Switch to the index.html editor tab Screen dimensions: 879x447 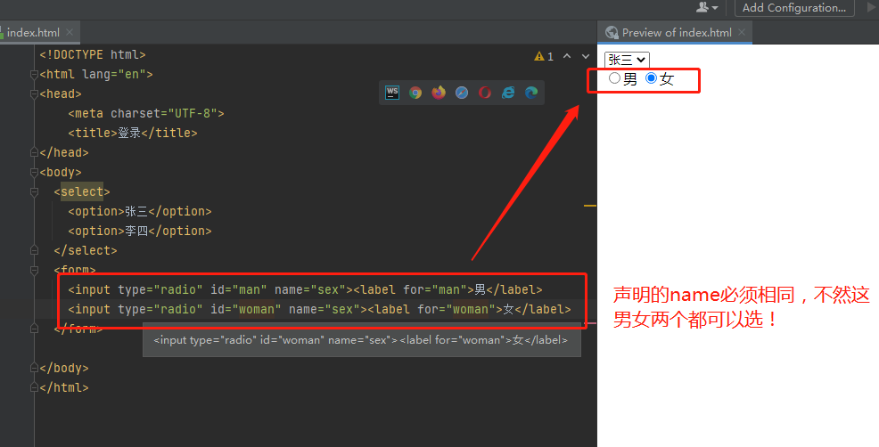pyautogui.click(x=32, y=32)
